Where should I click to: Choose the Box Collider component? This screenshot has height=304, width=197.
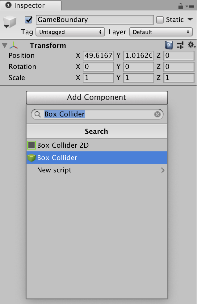pyautogui.click(x=57, y=158)
